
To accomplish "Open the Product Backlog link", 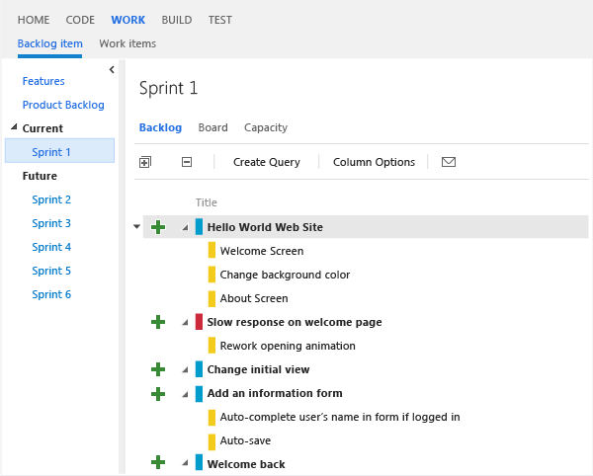I will [63, 105].
